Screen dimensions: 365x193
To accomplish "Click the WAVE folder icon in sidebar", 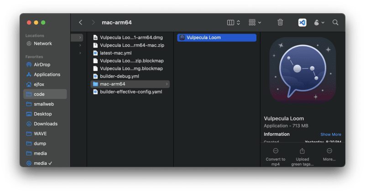I will (29, 134).
